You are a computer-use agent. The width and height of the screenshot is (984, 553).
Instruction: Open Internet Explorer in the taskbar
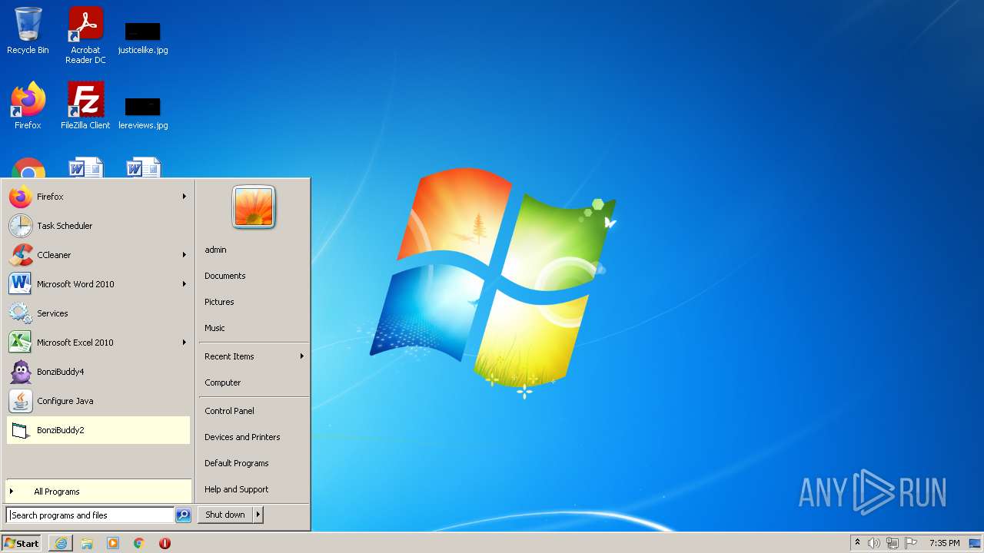(x=61, y=543)
